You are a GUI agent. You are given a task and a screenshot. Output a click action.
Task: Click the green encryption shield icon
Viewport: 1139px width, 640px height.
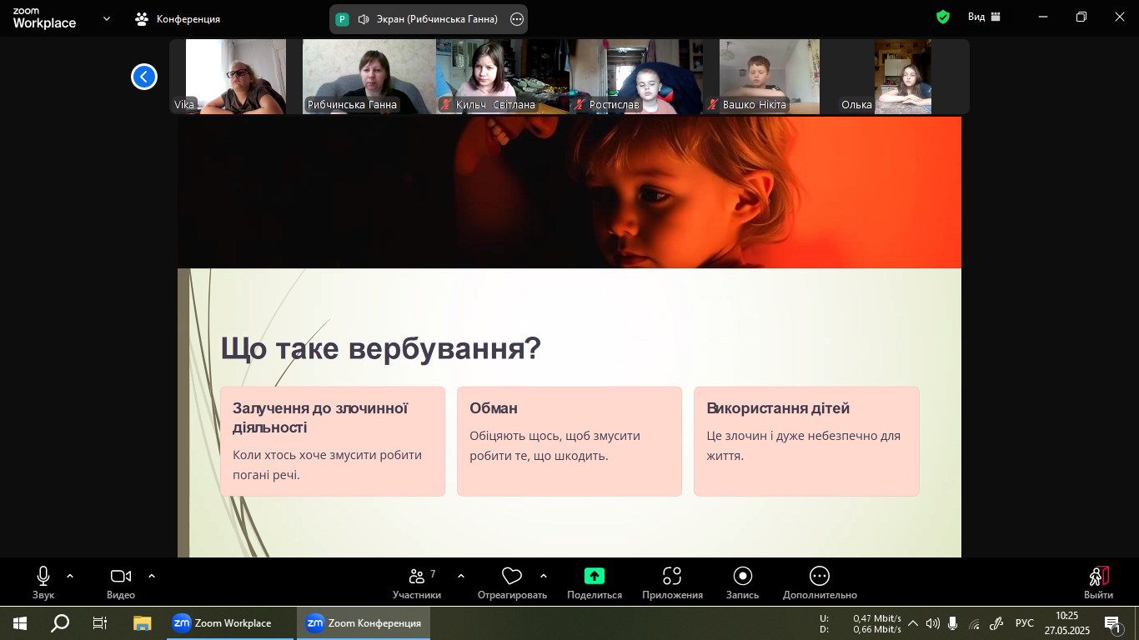943,17
